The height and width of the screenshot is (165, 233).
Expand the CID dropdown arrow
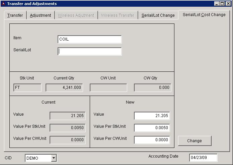(54, 158)
